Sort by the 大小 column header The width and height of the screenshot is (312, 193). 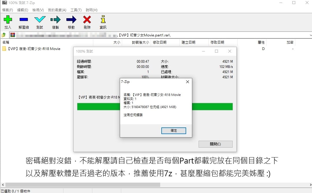point(108,42)
